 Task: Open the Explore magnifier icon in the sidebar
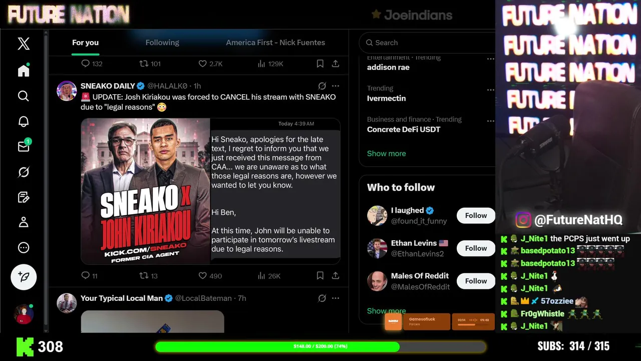tap(24, 96)
